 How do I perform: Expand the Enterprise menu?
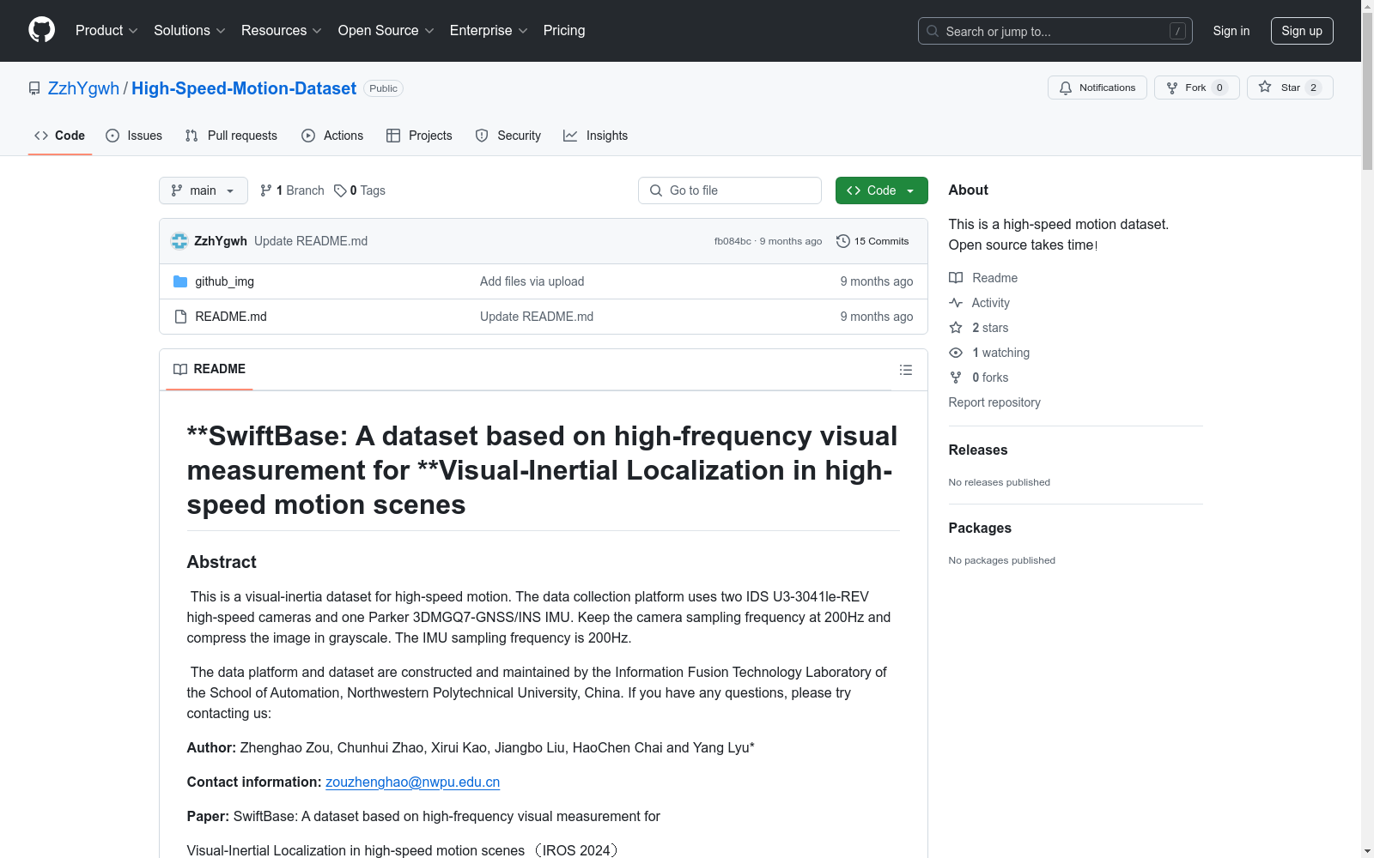point(489,31)
